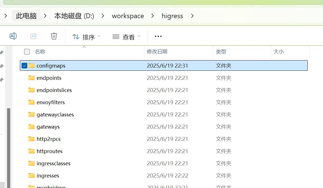Click the Delete trash icon
323x188 pixels.
click(x=54, y=36)
